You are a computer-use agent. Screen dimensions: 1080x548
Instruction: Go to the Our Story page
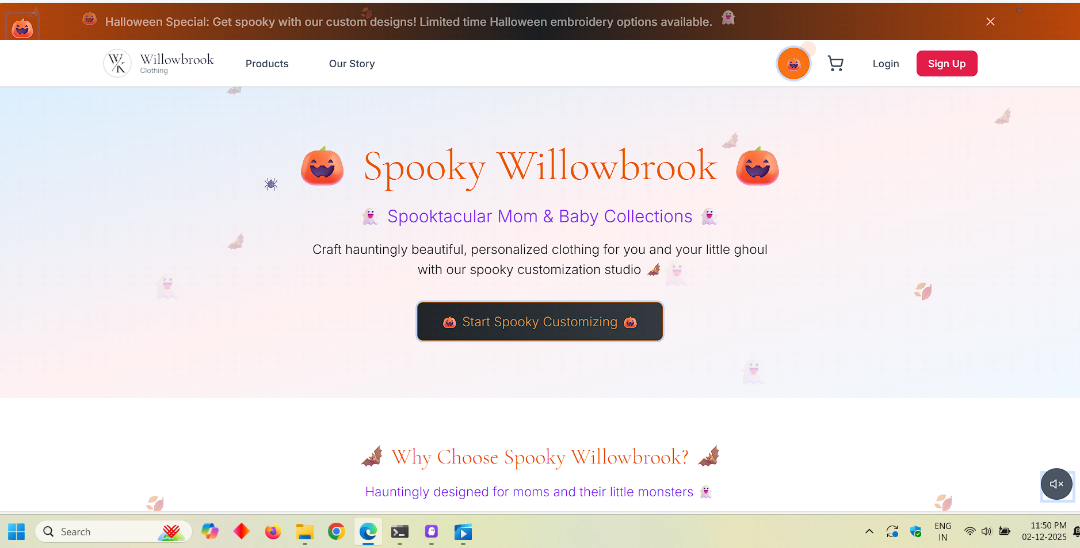pos(352,64)
